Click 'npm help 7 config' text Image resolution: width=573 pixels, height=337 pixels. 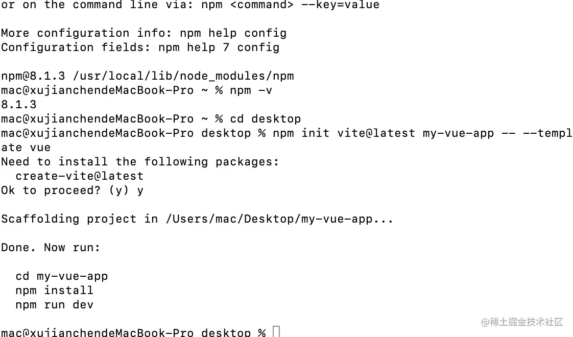point(219,47)
